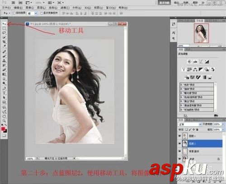
Task: Select the Lasso tool
Action: coord(4,33)
